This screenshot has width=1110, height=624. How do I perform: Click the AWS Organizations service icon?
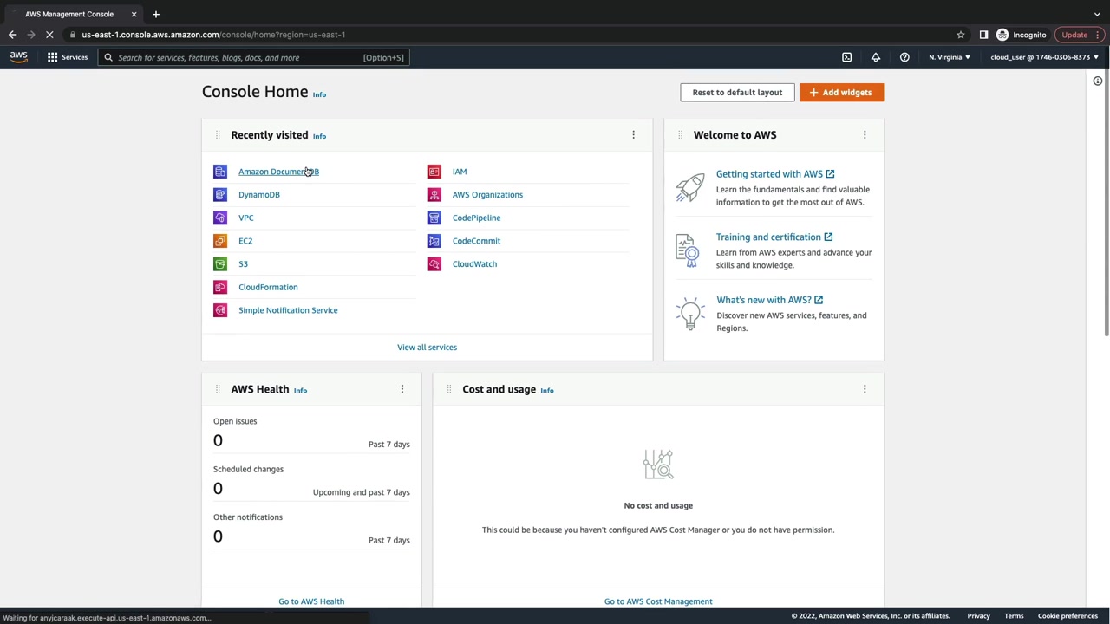point(434,195)
